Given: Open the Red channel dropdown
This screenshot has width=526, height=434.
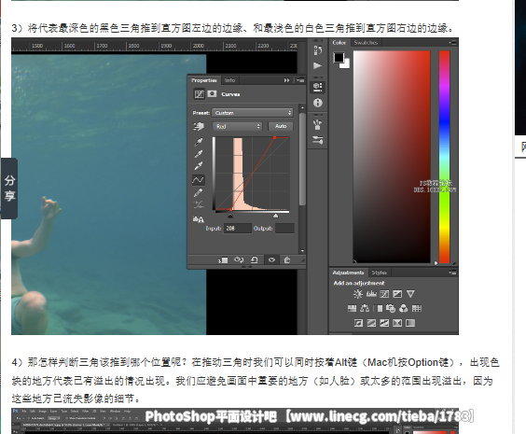Looking at the screenshot, I should (237, 127).
